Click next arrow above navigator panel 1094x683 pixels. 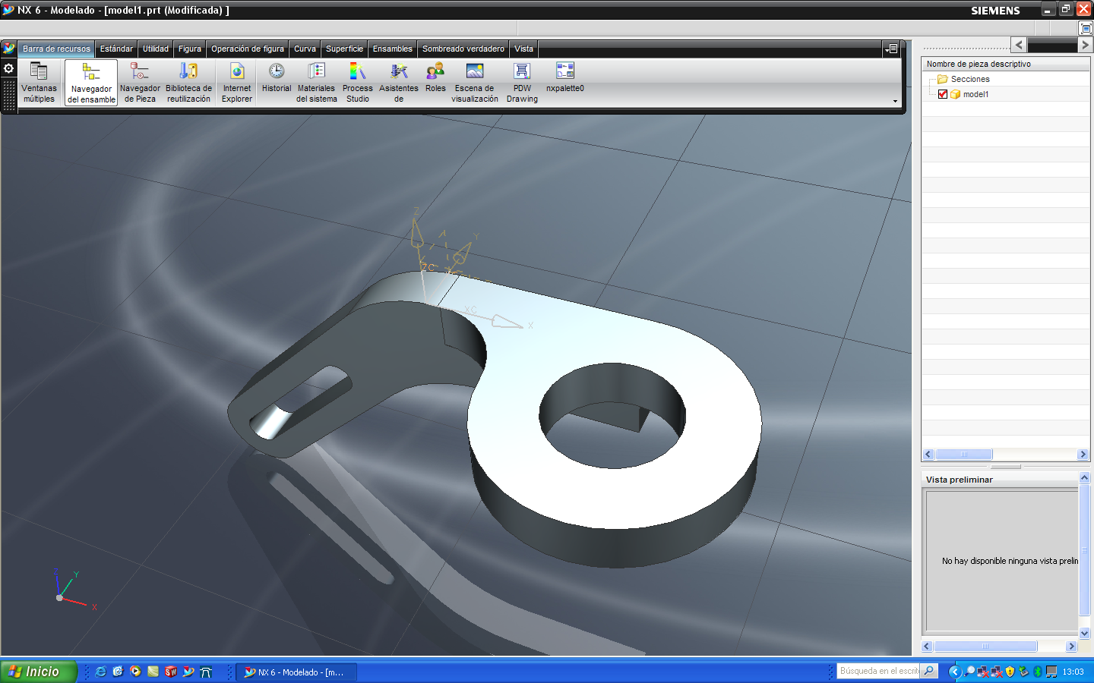click(1085, 45)
